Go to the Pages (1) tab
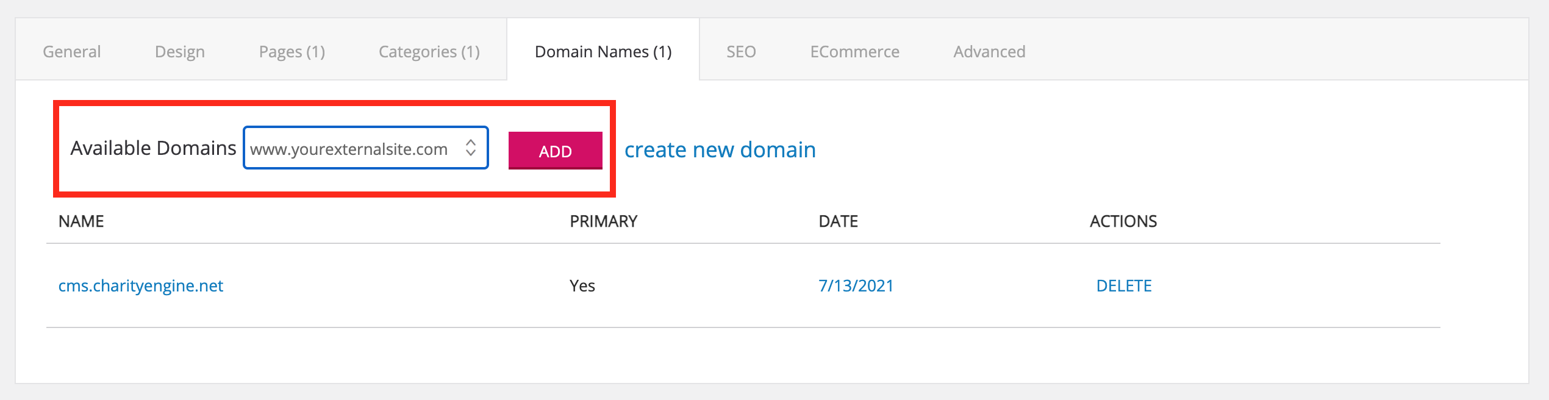Viewport: 1549px width, 400px height. [292, 52]
